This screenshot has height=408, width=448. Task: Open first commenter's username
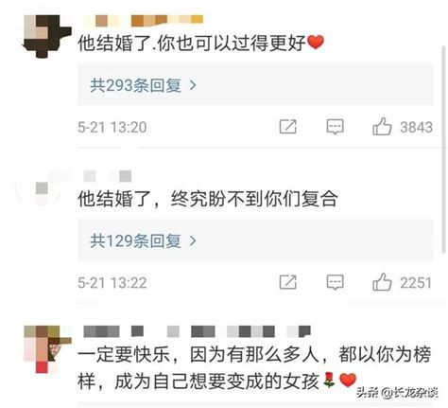tap(144, 21)
